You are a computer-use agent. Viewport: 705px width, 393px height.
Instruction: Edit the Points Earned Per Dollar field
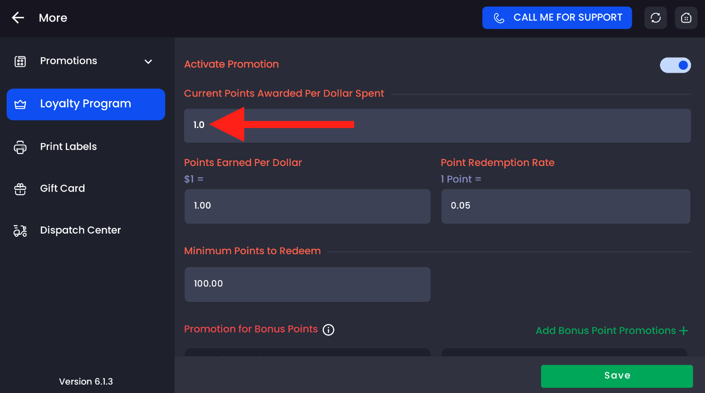307,206
